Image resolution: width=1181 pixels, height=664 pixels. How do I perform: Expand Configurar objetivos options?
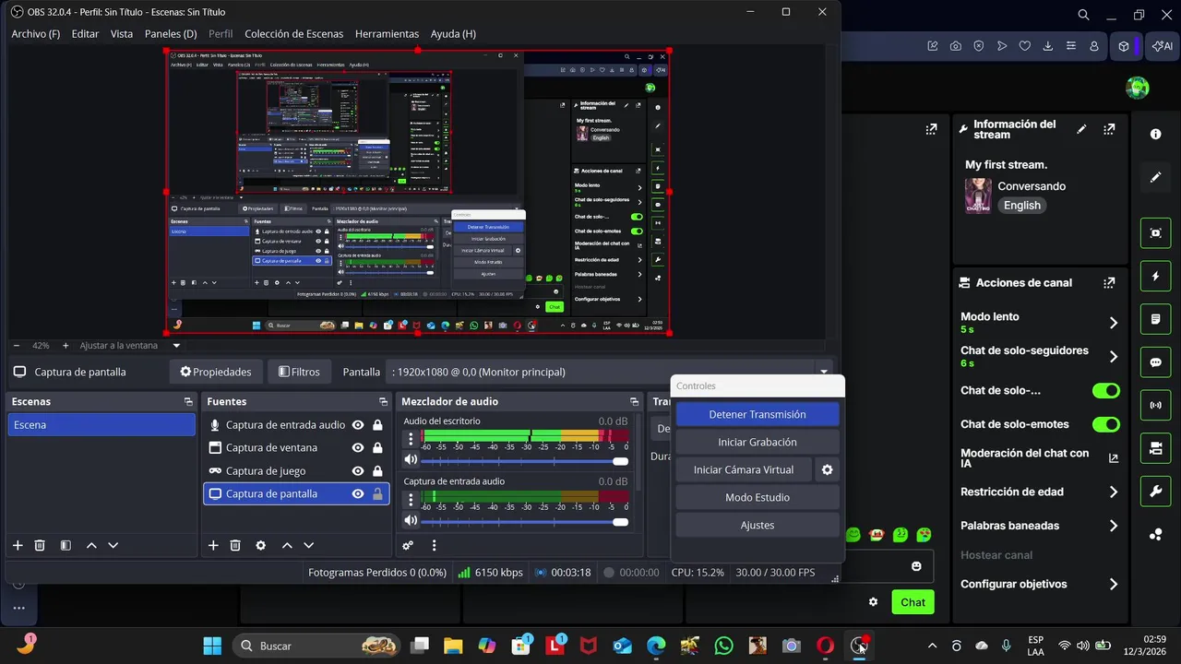(x=1113, y=584)
